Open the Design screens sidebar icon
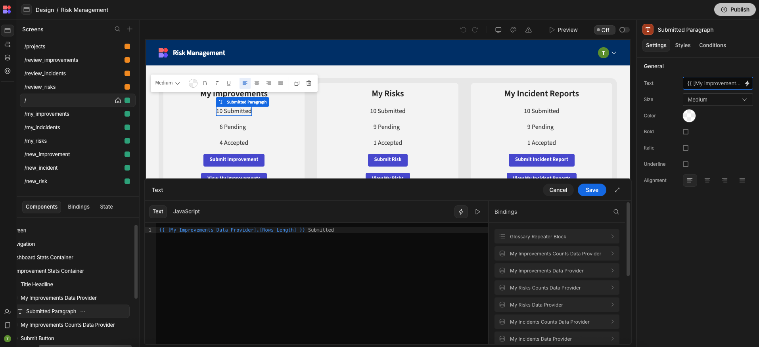Image resolution: width=759 pixels, height=347 pixels. [x=8, y=31]
